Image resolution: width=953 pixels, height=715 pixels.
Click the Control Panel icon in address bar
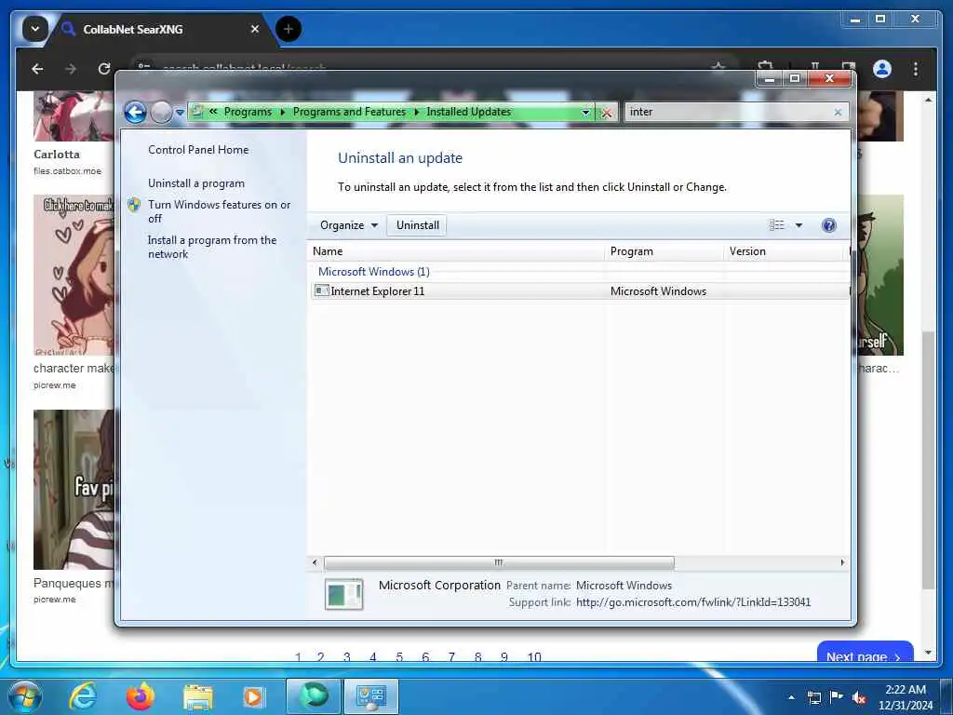click(x=197, y=112)
